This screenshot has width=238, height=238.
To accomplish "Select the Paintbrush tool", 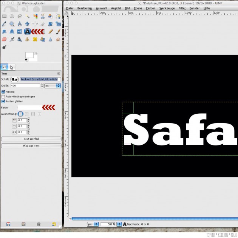I will tap(58, 32).
